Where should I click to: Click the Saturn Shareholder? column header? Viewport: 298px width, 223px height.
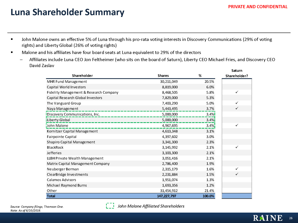(237, 73)
